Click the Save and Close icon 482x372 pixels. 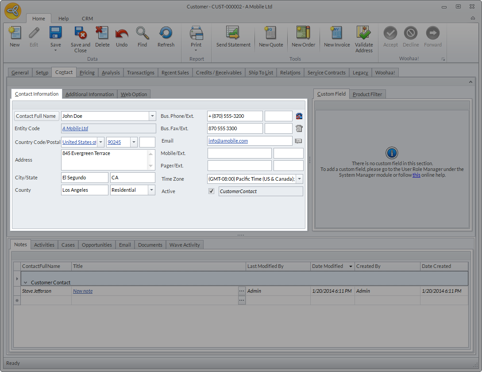pyautogui.click(x=80, y=34)
